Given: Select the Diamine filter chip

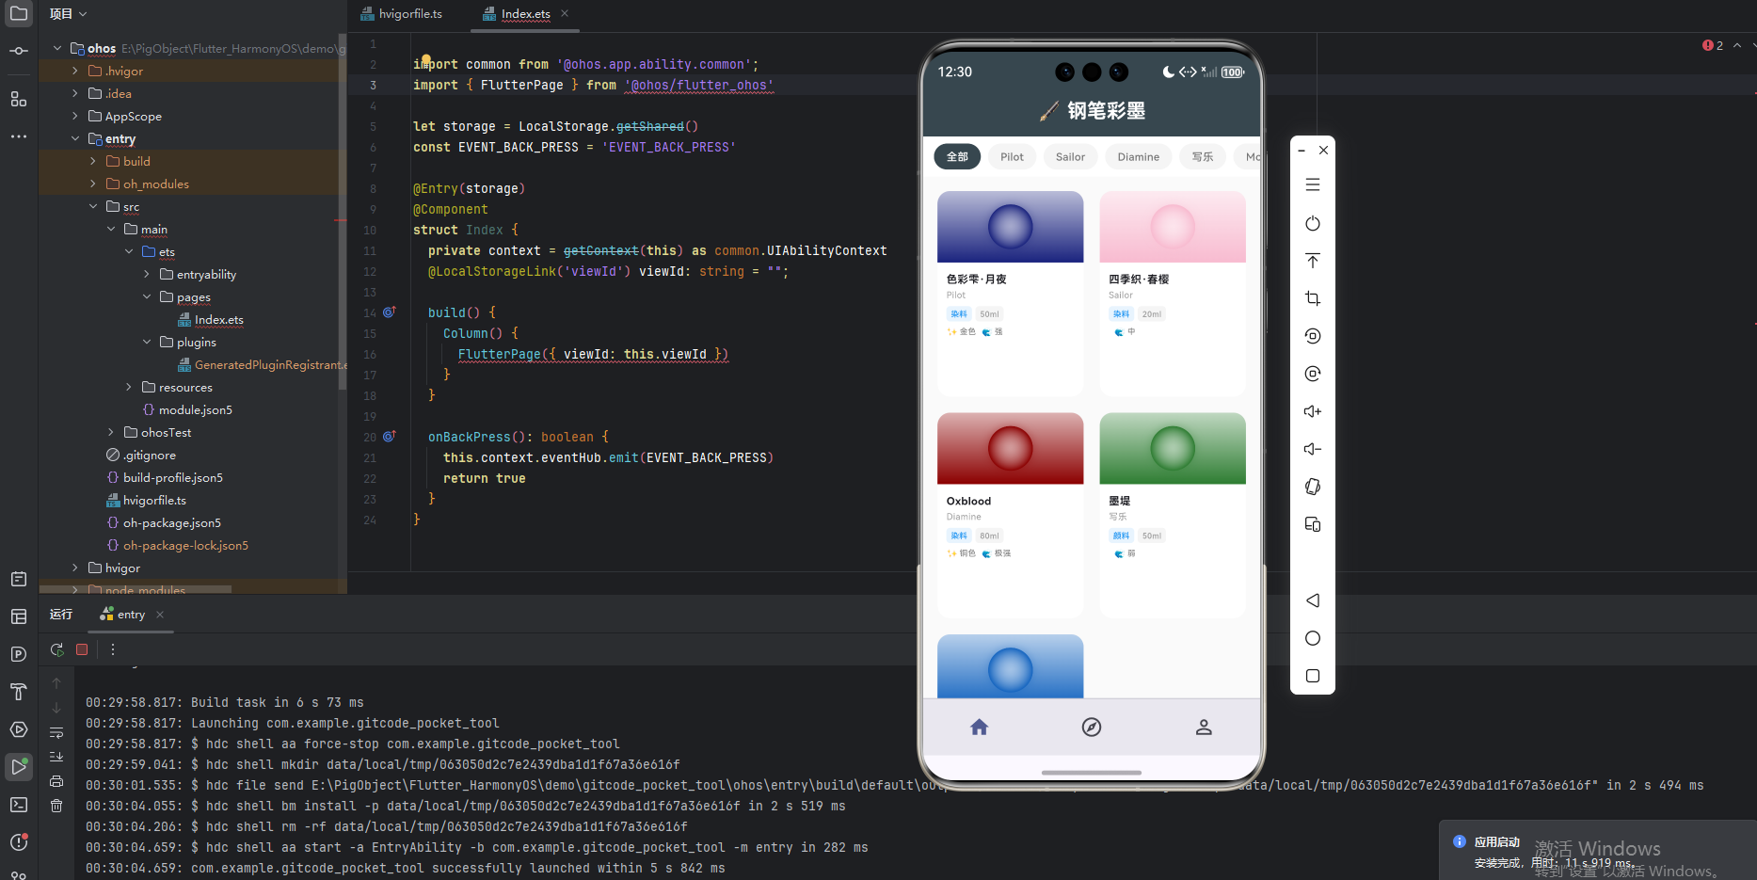Looking at the screenshot, I should (1138, 156).
